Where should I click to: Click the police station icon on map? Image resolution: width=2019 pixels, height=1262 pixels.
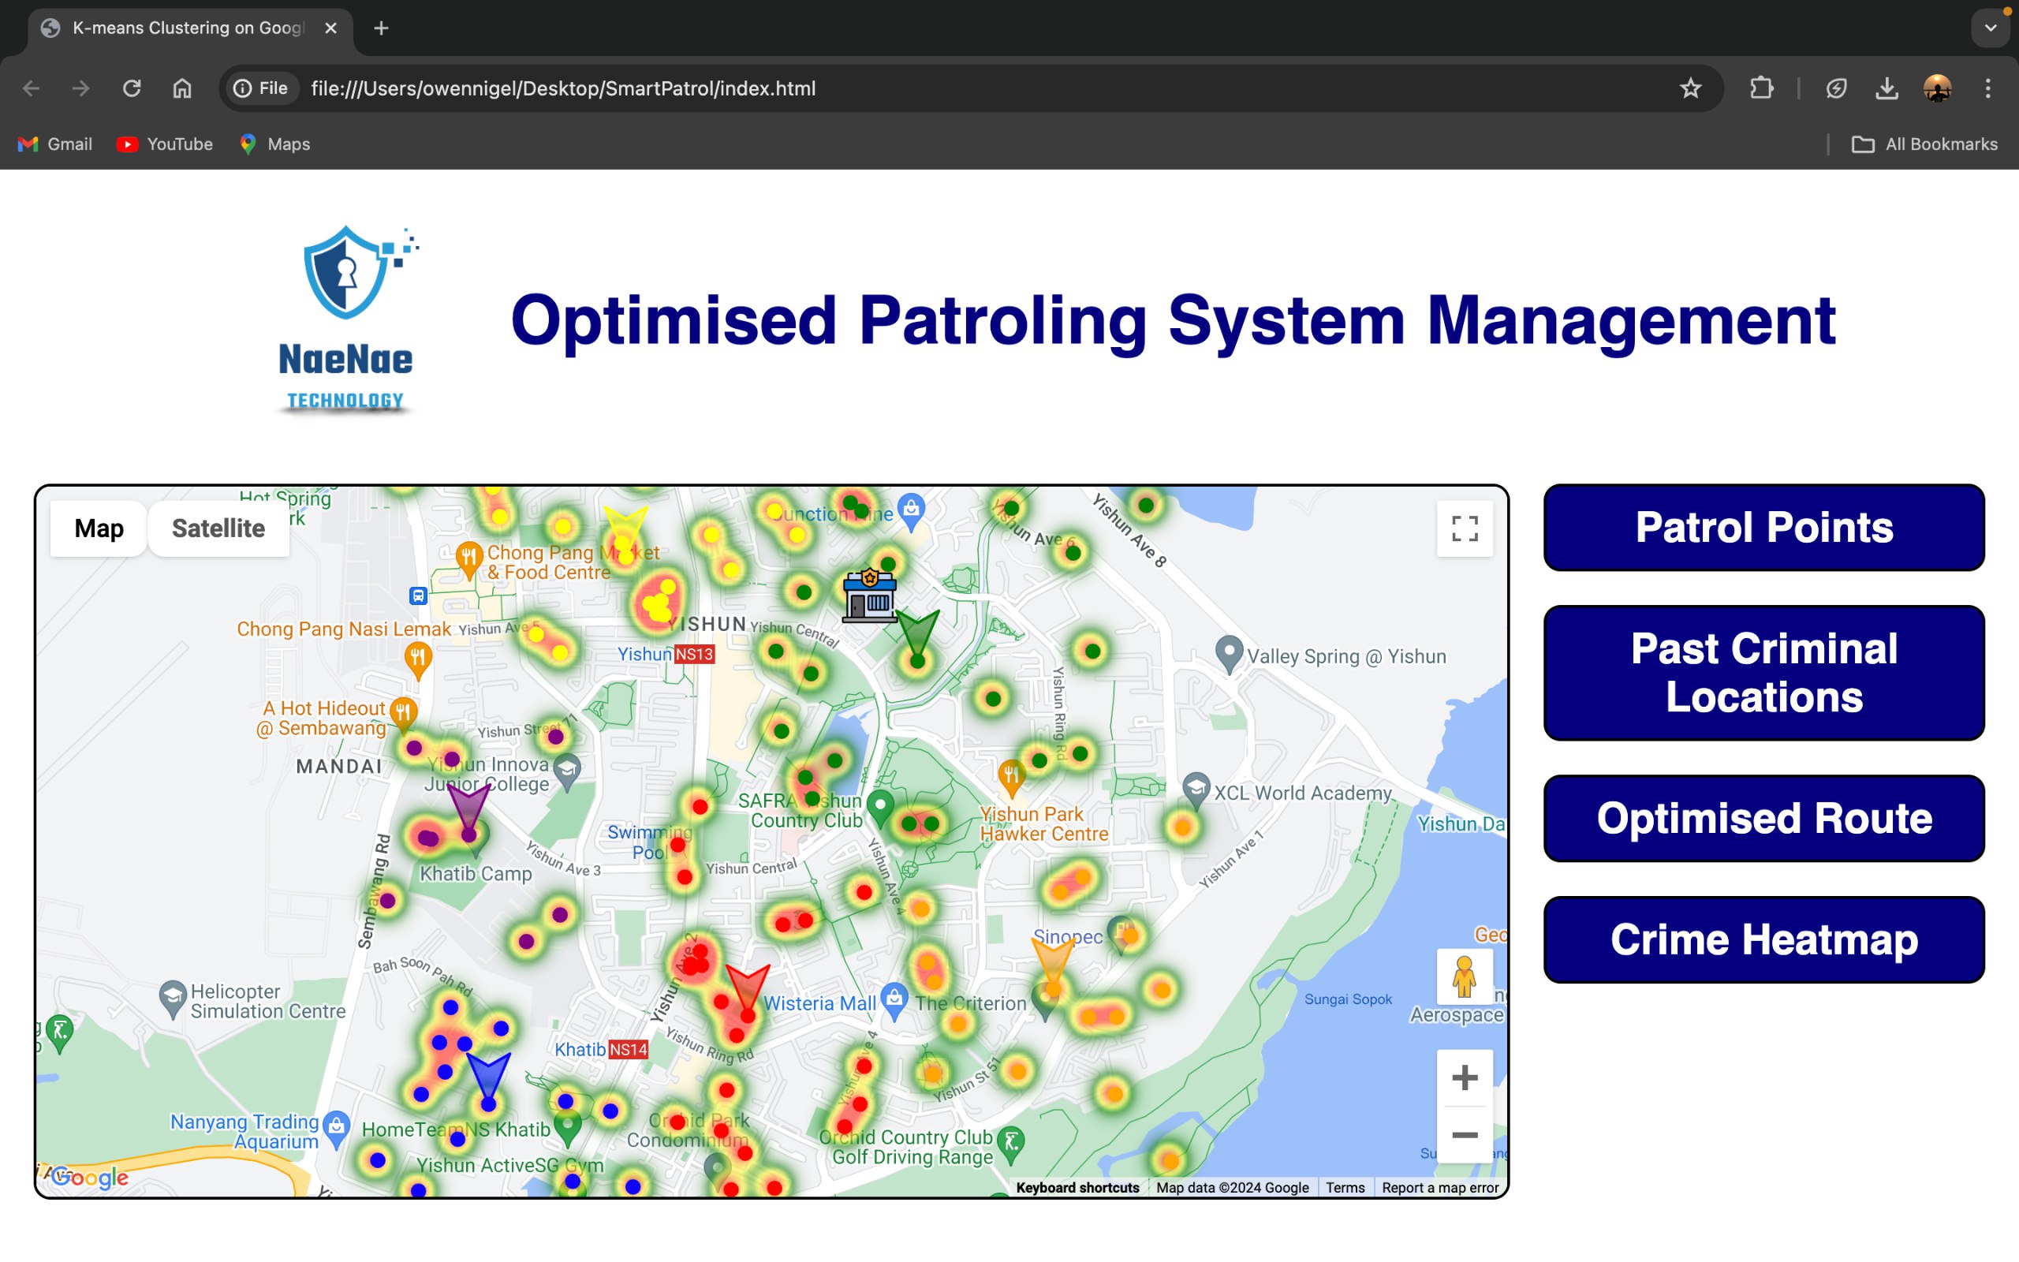tap(869, 596)
